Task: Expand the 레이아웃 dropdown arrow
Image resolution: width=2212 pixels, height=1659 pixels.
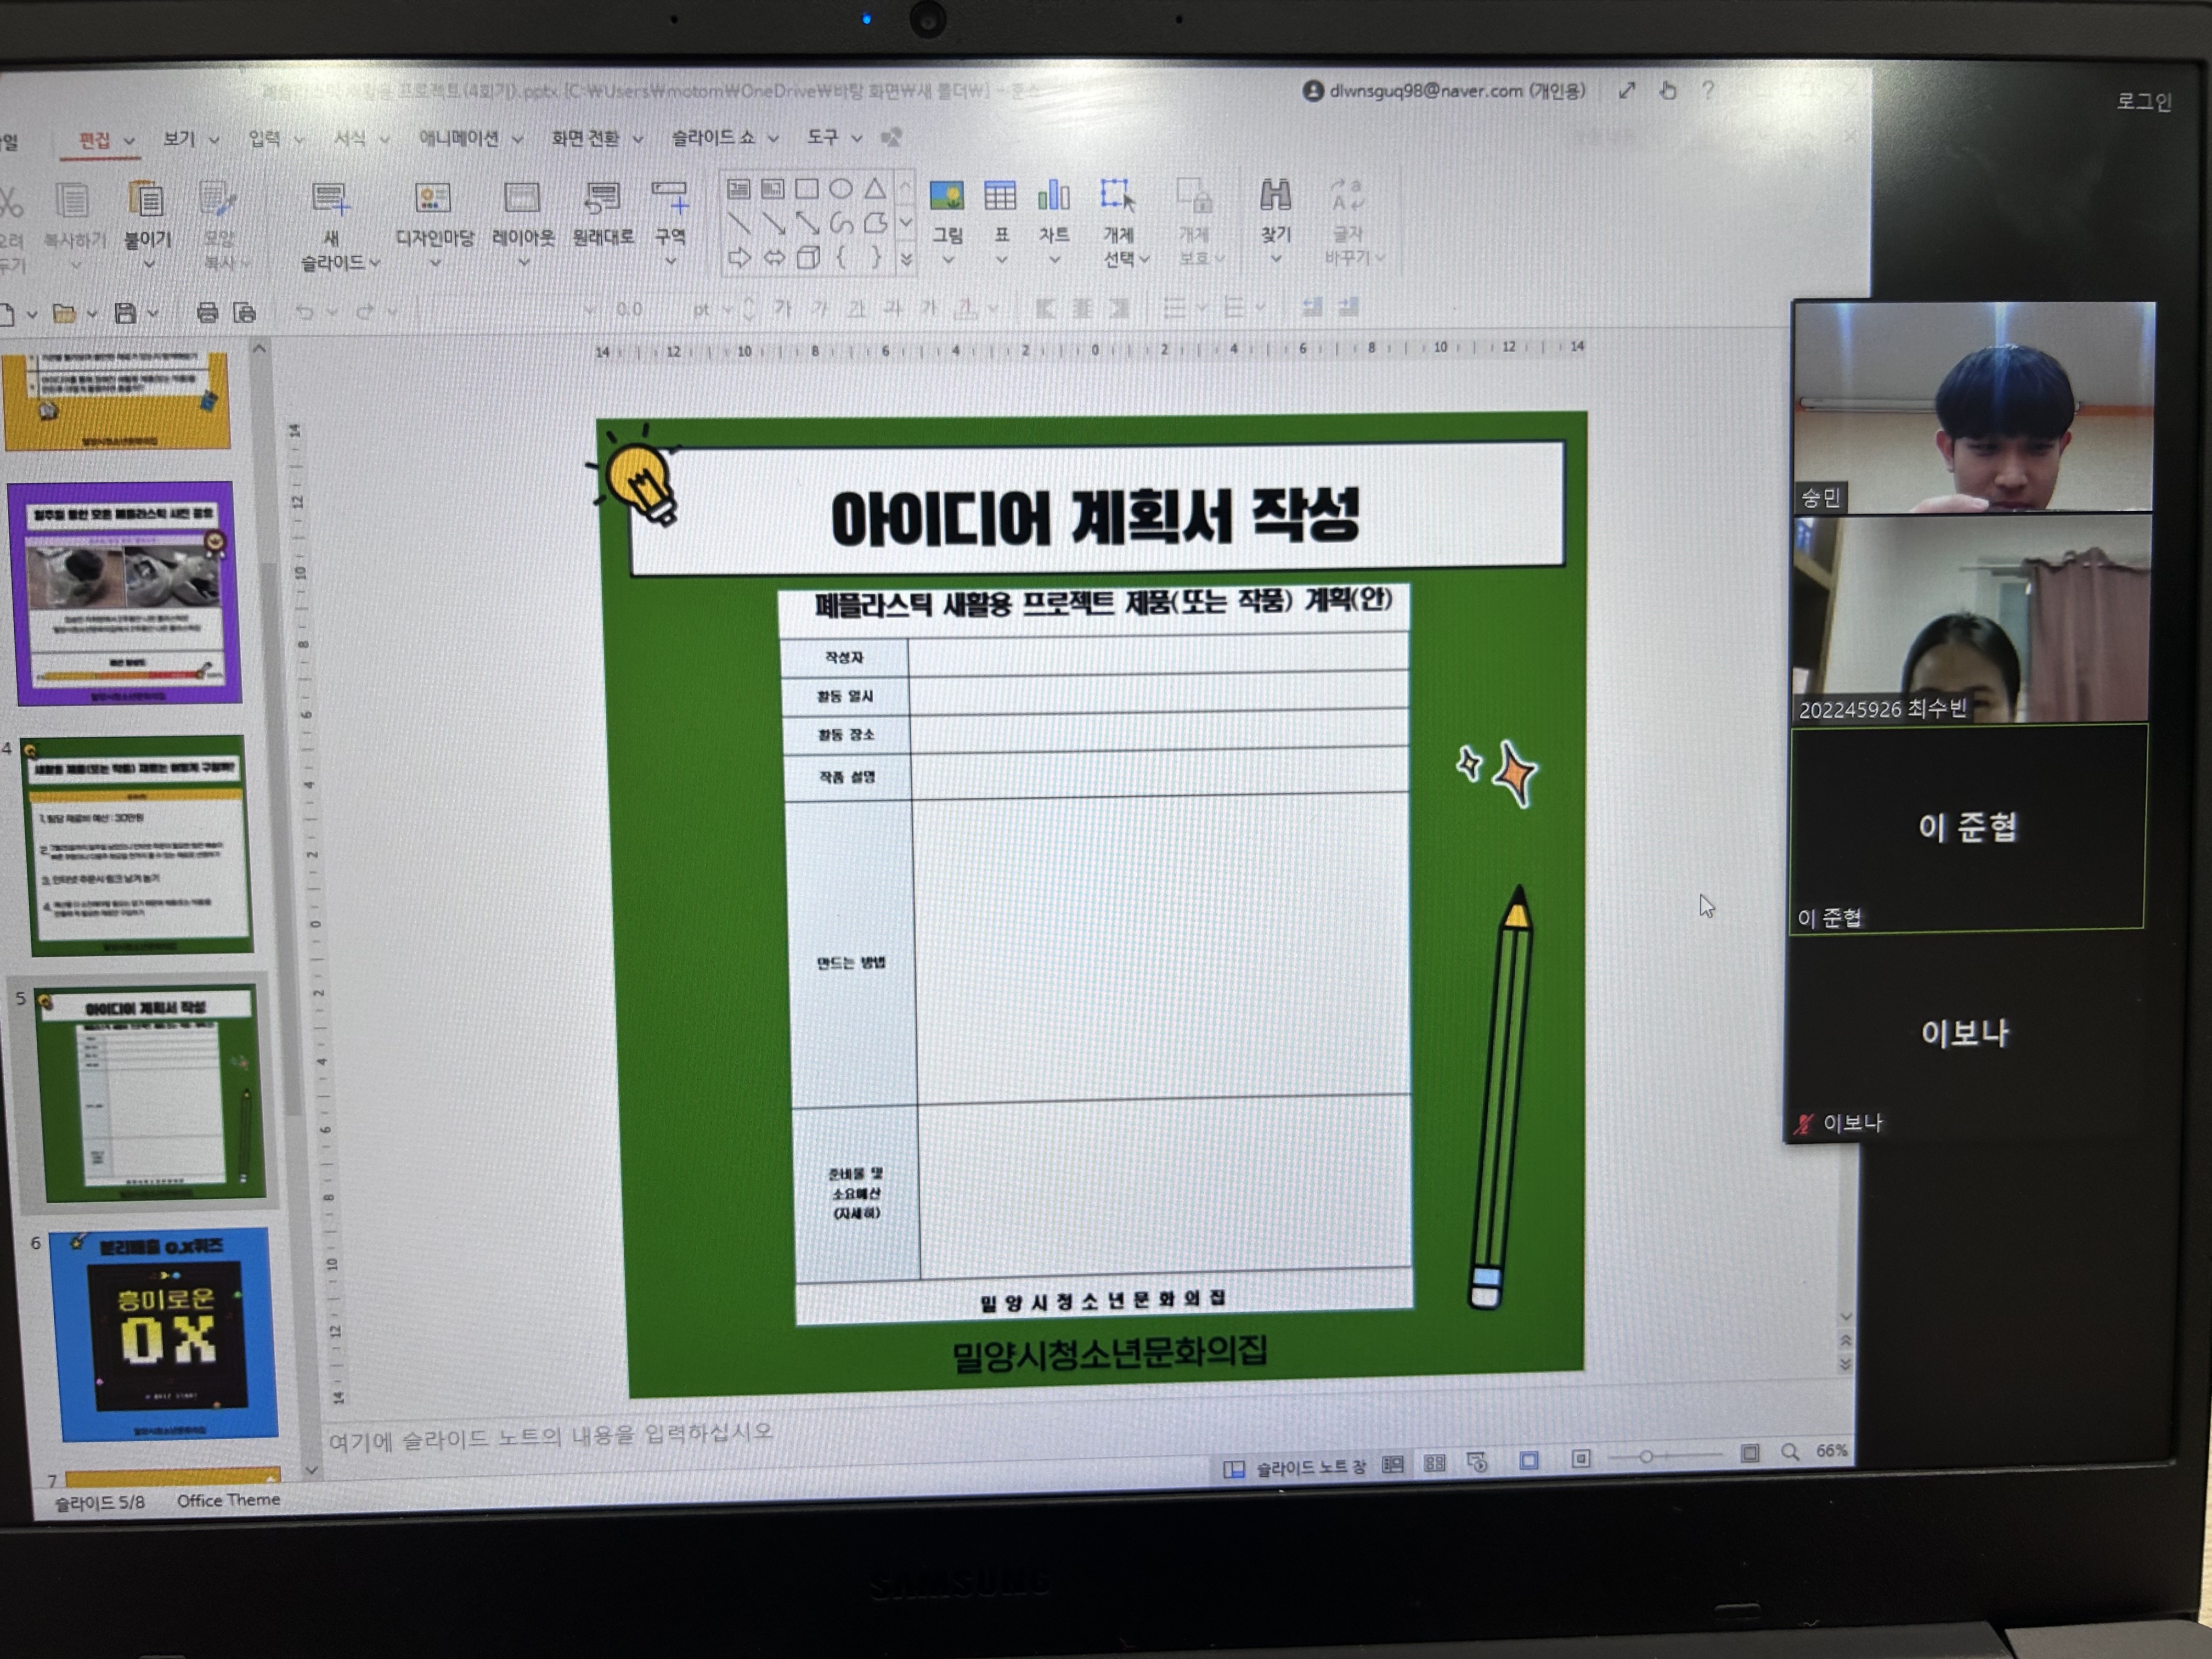Action: pyautogui.click(x=523, y=263)
